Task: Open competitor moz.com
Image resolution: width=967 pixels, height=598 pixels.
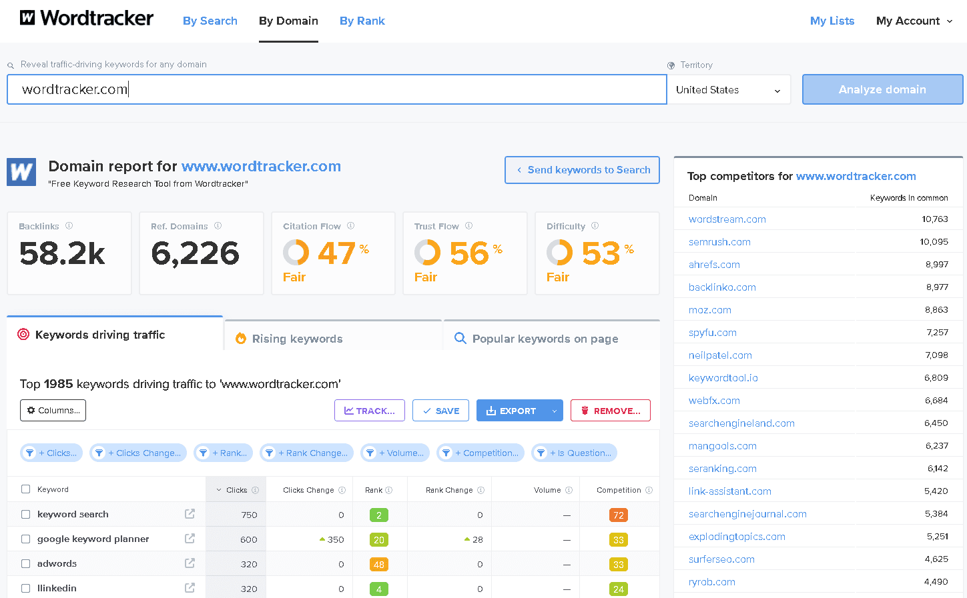Action: click(x=710, y=310)
